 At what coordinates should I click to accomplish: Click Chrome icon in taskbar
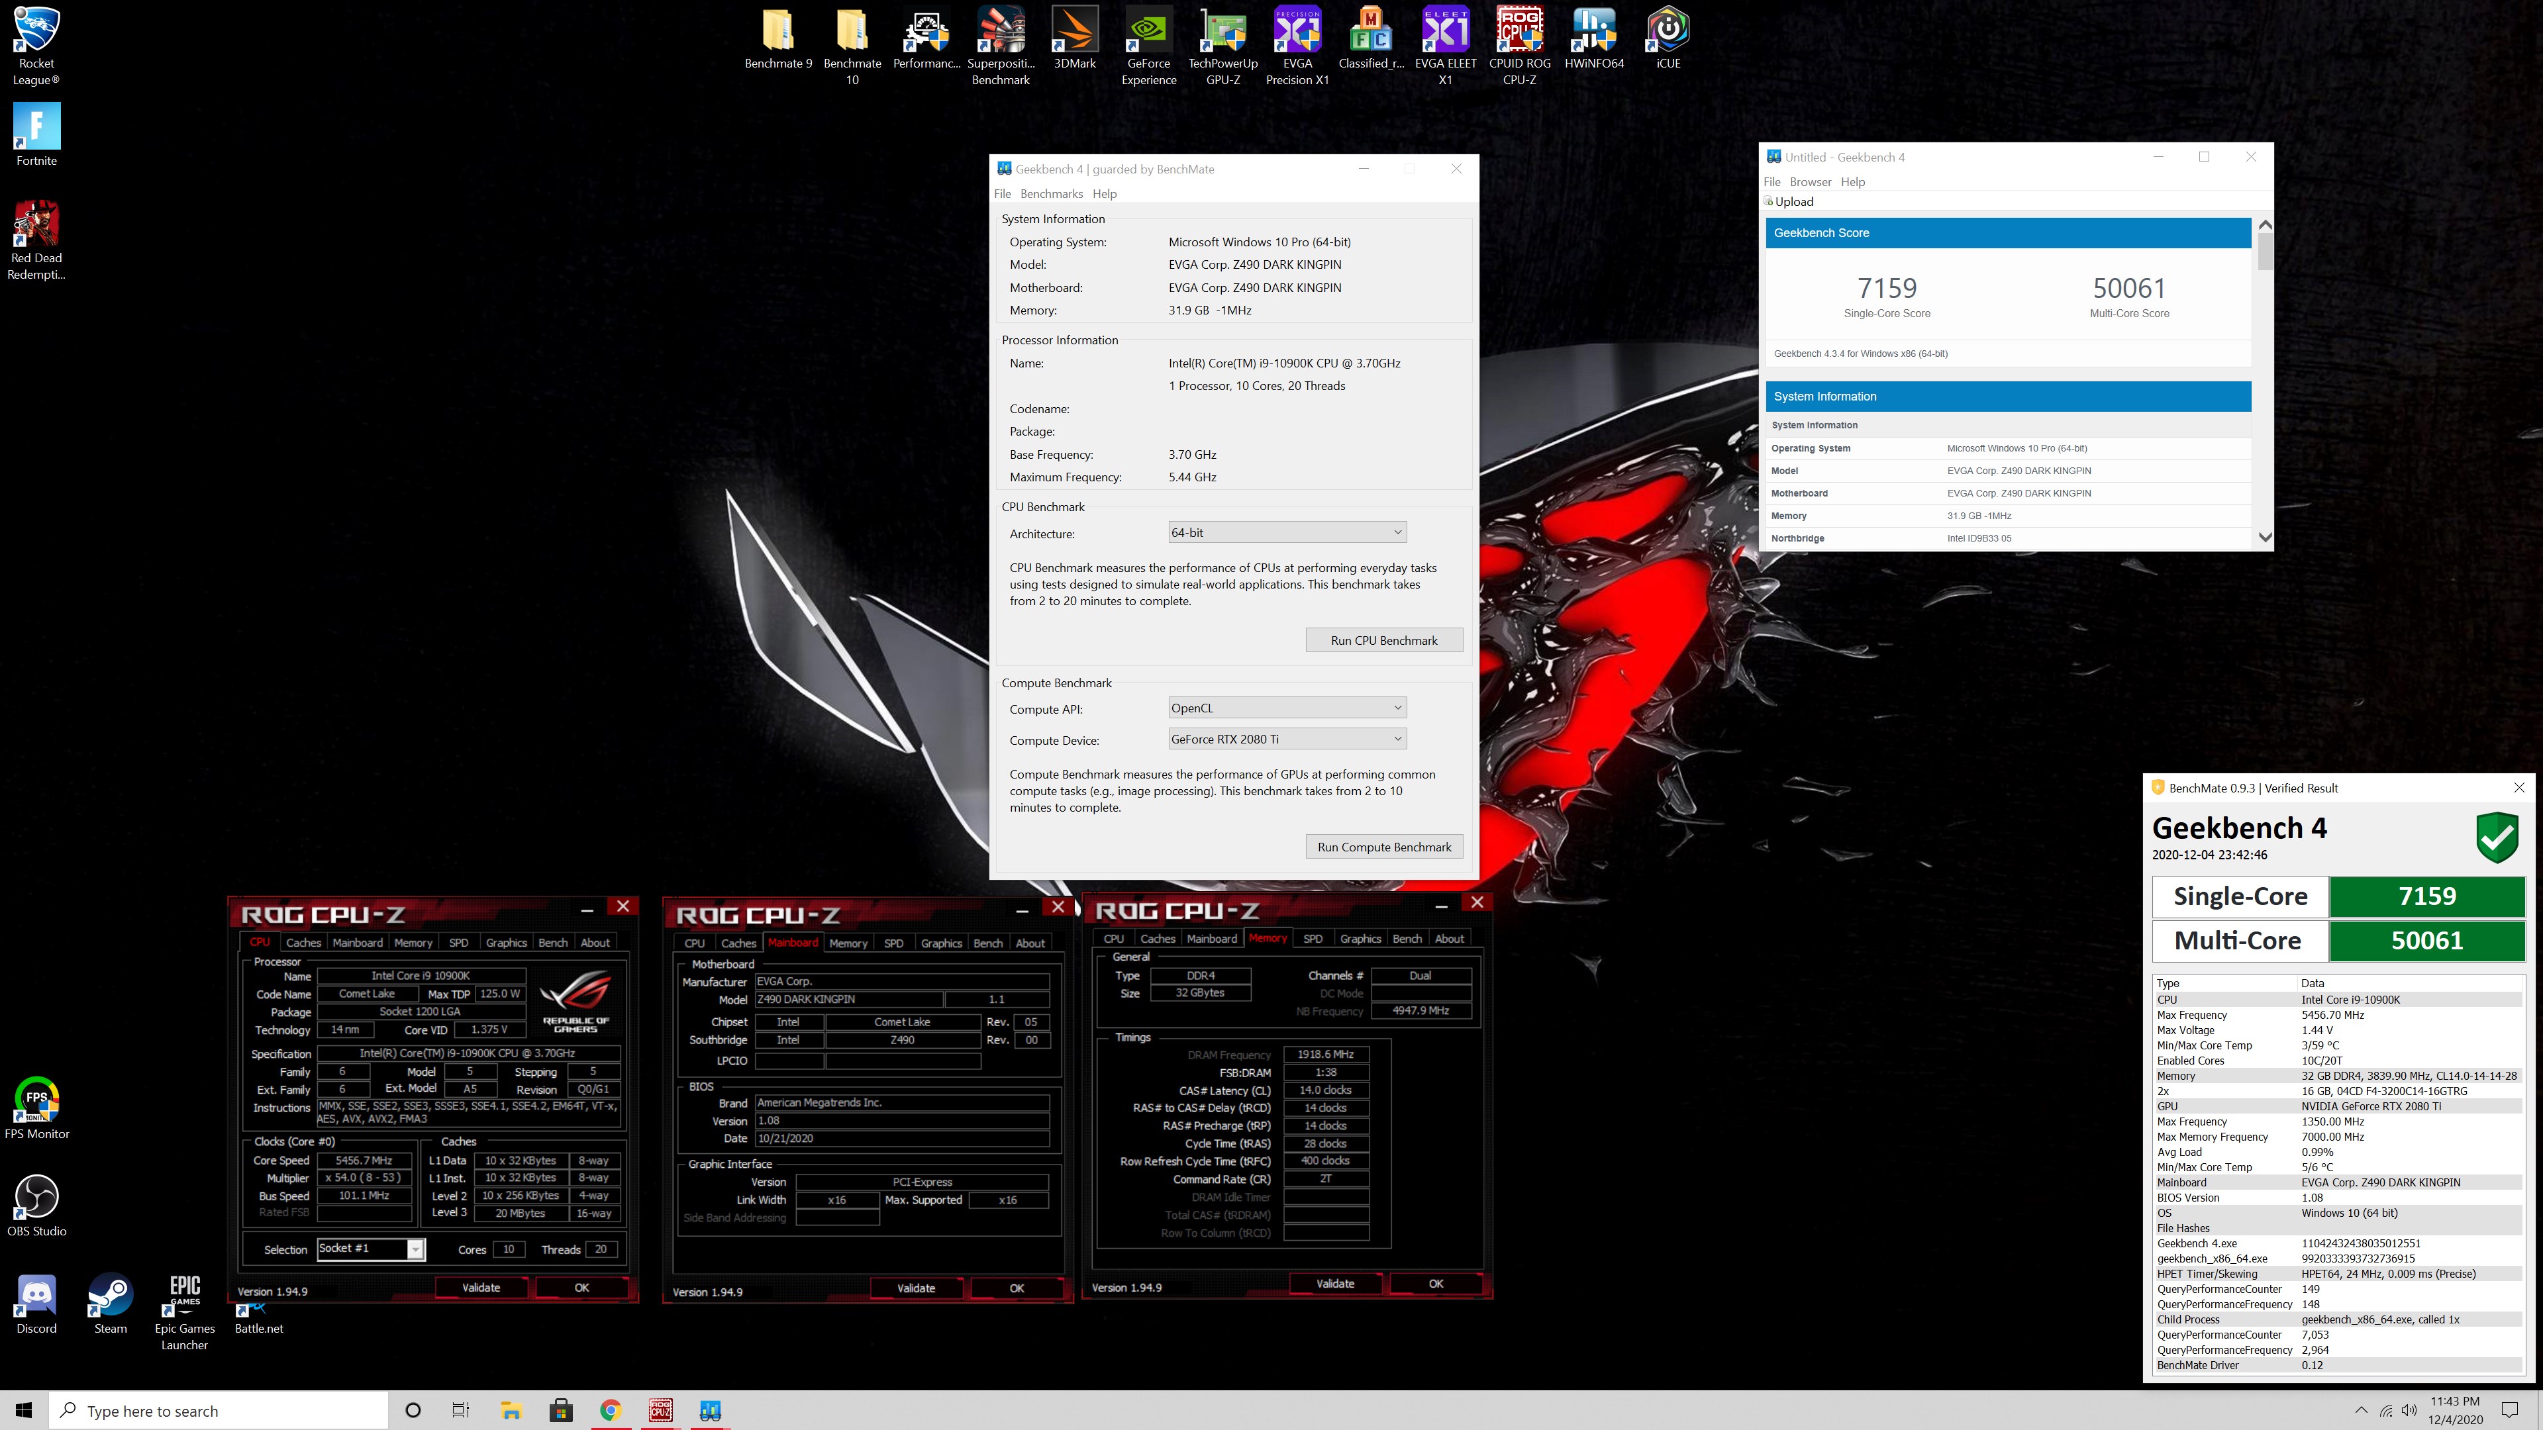click(x=610, y=1410)
